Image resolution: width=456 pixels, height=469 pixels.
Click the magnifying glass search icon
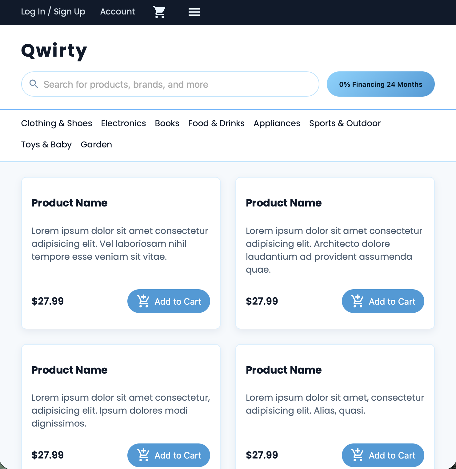tap(34, 84)
